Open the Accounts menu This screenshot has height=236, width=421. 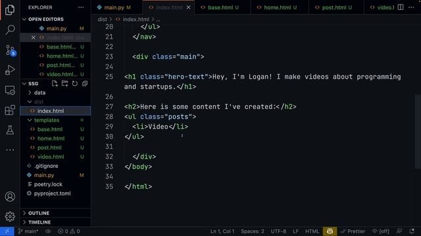(10, 197)
